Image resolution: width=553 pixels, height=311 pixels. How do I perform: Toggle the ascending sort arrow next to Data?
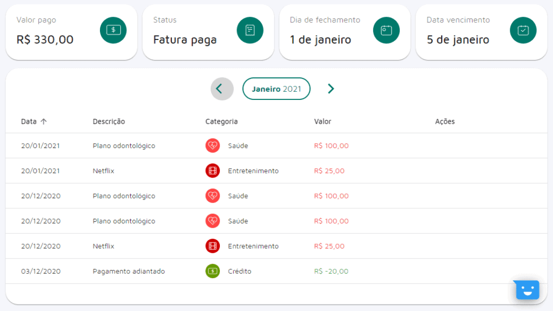pos(44,121)
